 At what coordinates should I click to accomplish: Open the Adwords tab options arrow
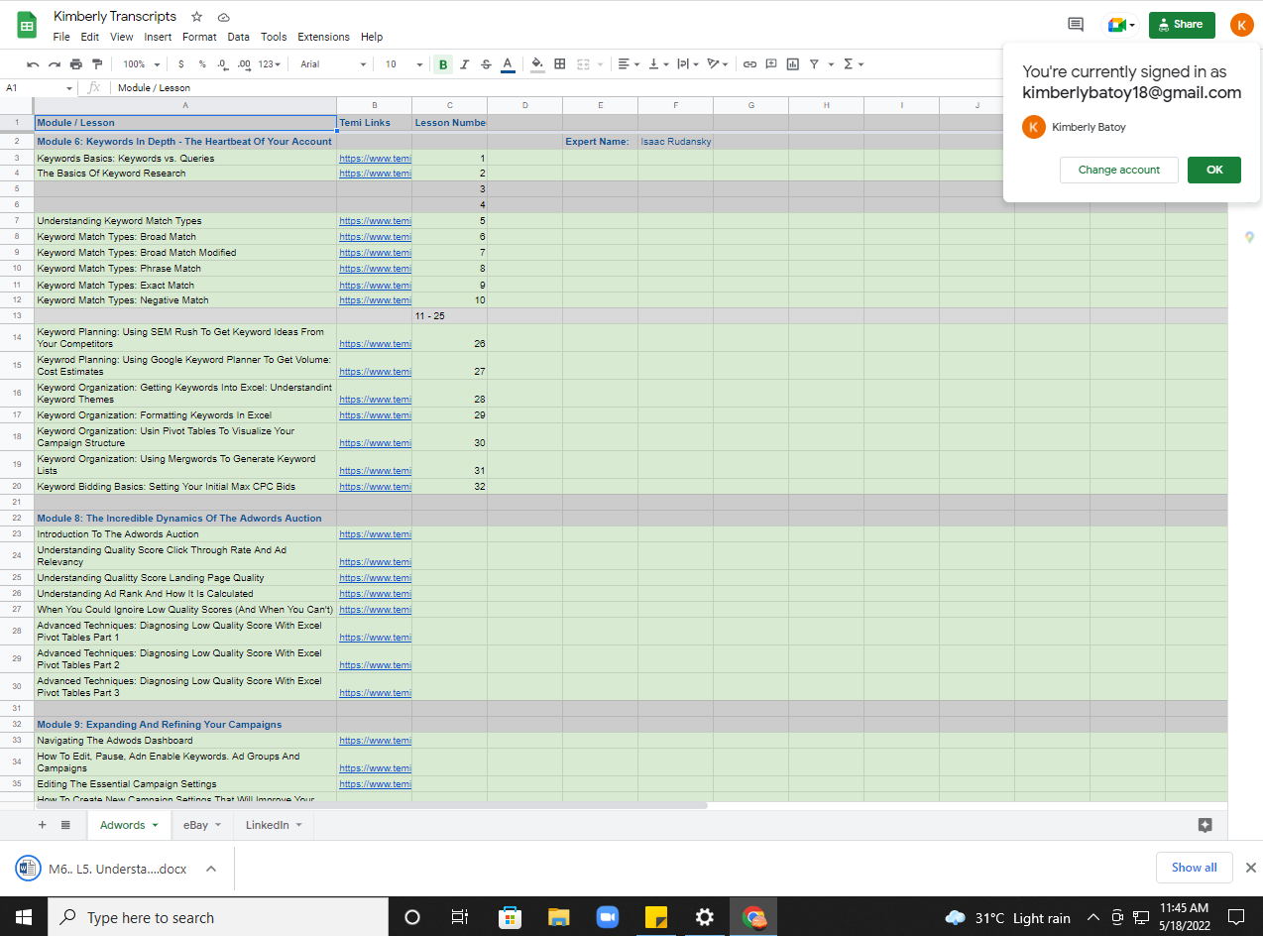[155, 825]
